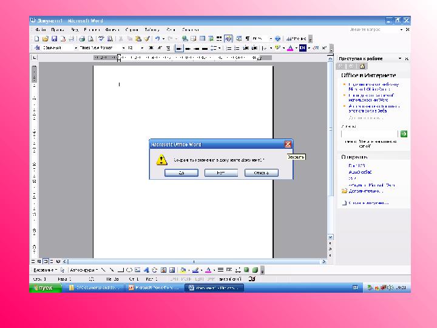Click Yes button in save dialog
Image resolution: width=437 pixels, height=328 pixels.
coord(181,173)
